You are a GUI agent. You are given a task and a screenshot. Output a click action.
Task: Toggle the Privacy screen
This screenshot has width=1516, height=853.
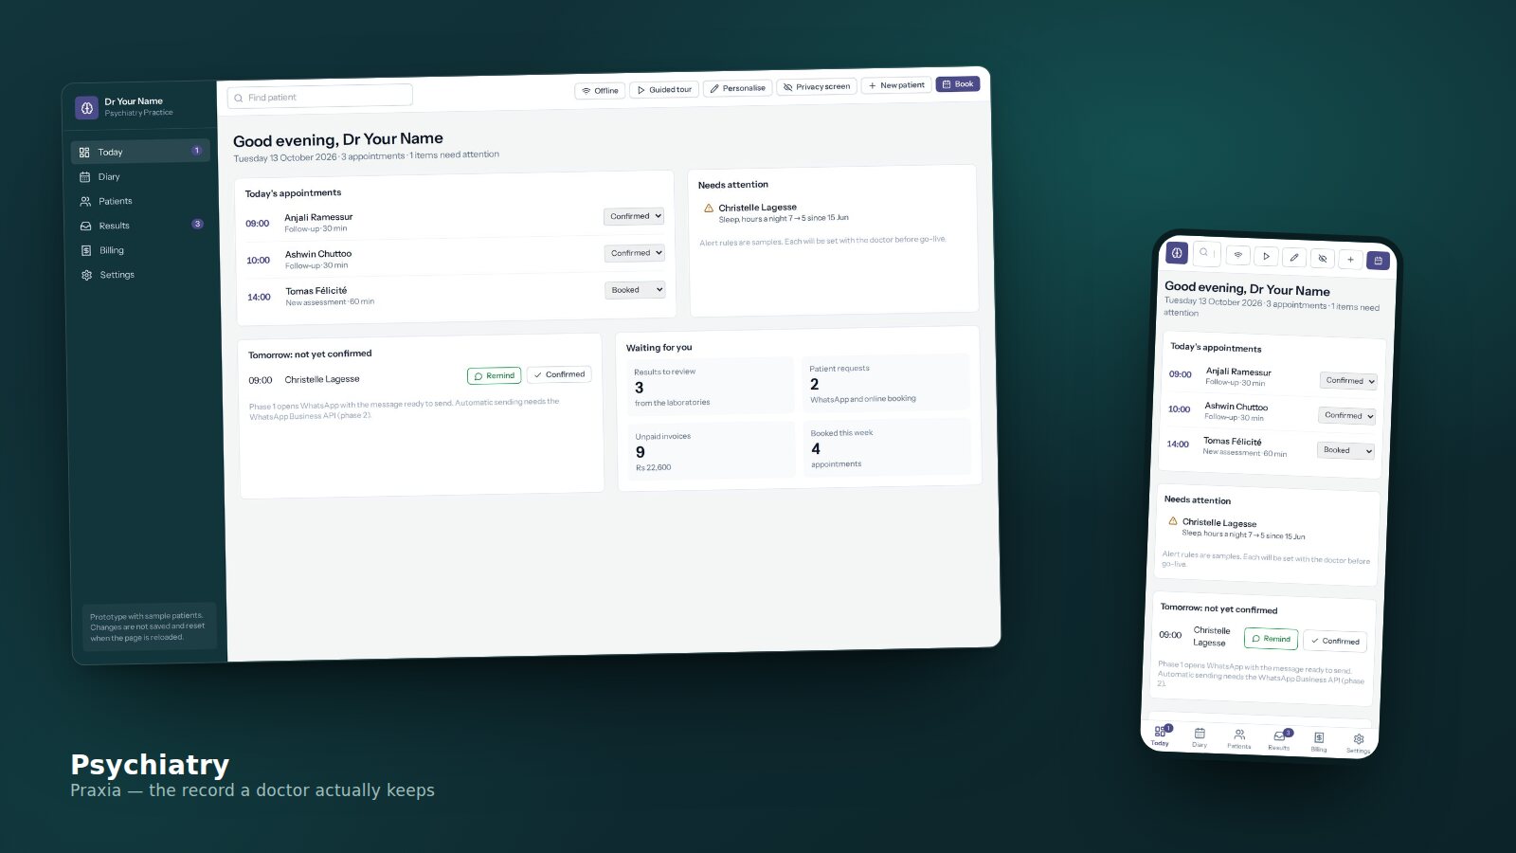point(817,86)
